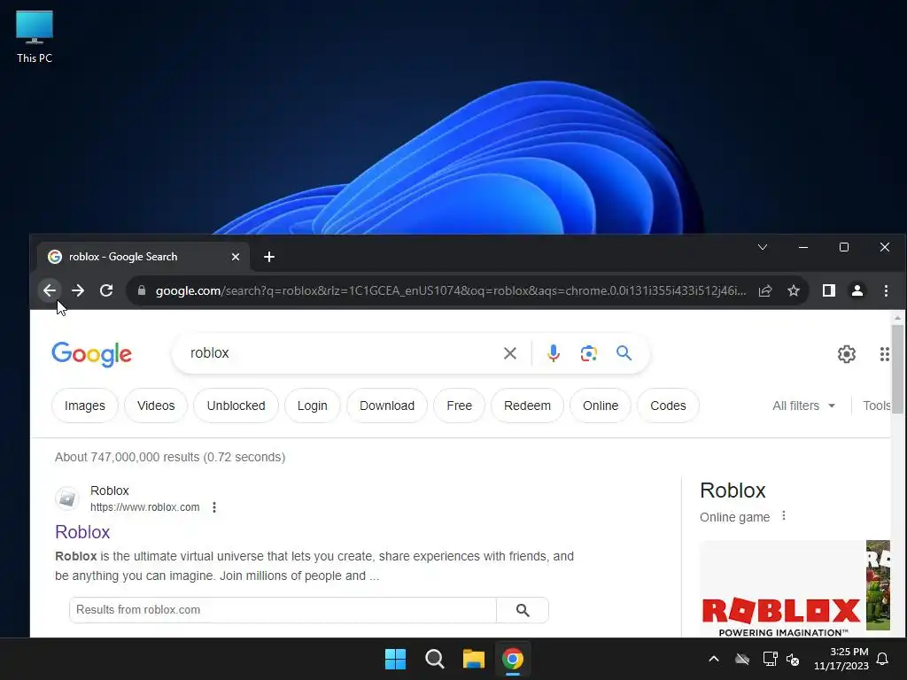This screenshot has height=680, width=907.
Task: Open File Explorer from the taskbar
Action: click(x=474, y=659)
